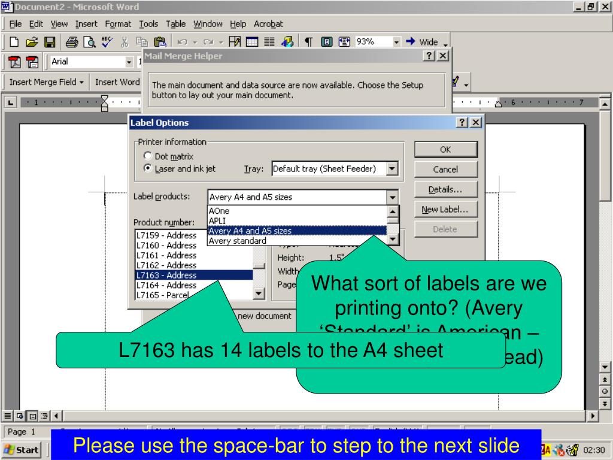Image resolution: width=613 pixels, height=460 pixels.
Task: Open the Acrobat menu
Action: click(x=268, y=24)
